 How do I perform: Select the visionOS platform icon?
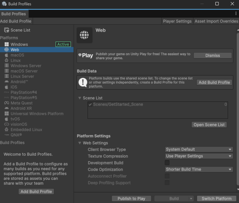[6, 124]
